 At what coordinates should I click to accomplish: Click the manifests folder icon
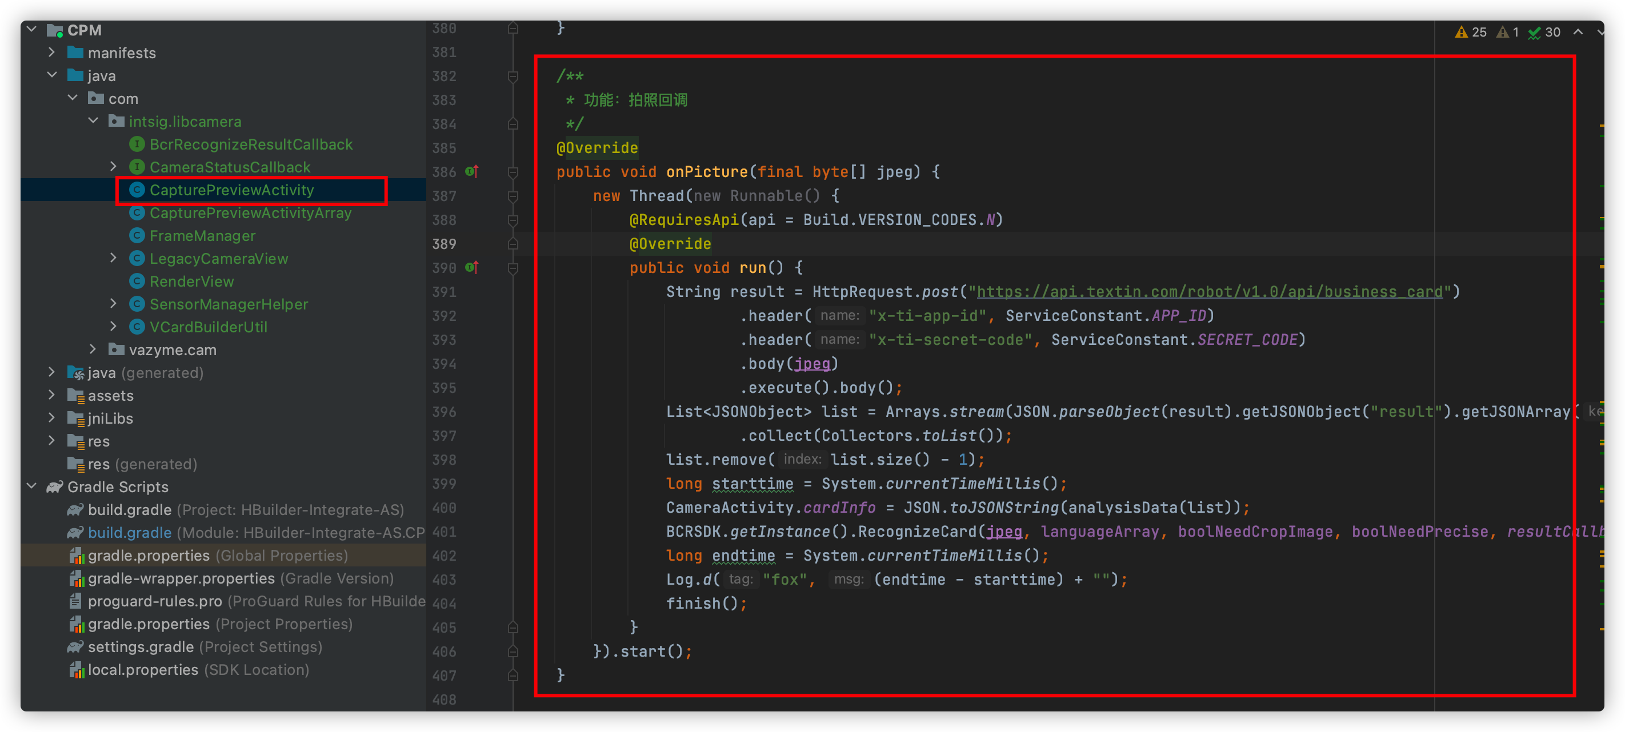(x=75, y=53)
